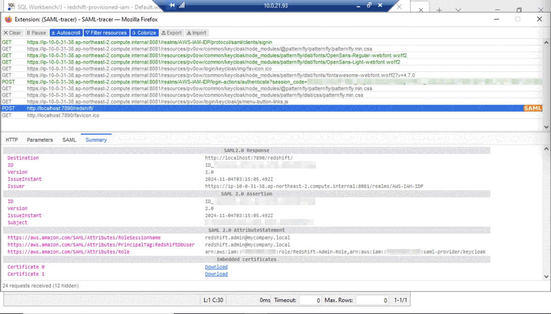Click the SQL Workbench/J icon in background window
The image size is (551, 314).
pos(11,6)
